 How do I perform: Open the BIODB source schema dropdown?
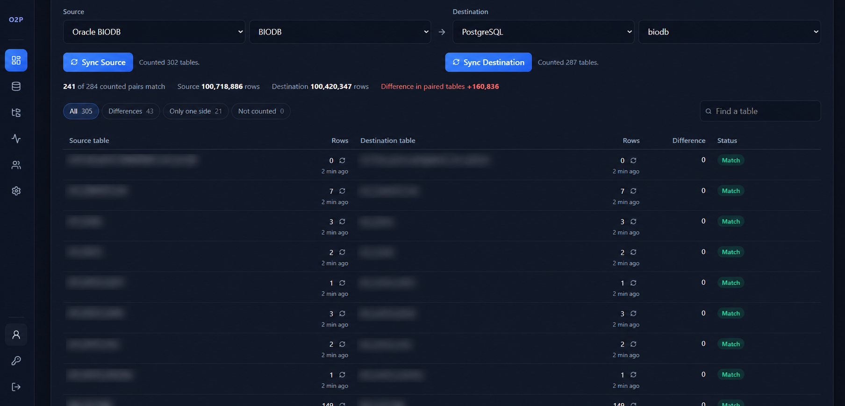tap(340, 32)
